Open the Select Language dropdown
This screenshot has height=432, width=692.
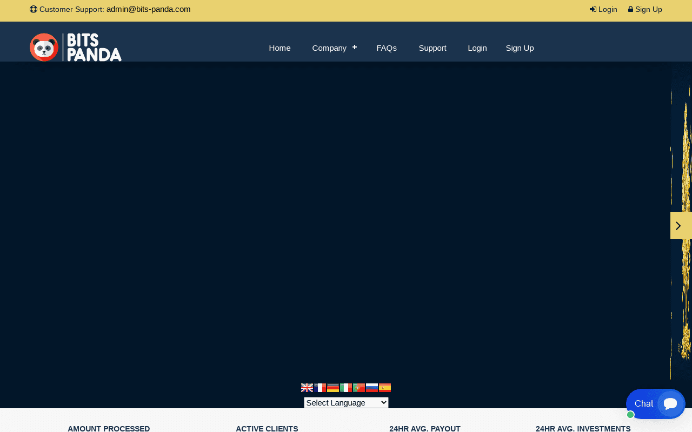click(x=346, y=403)
